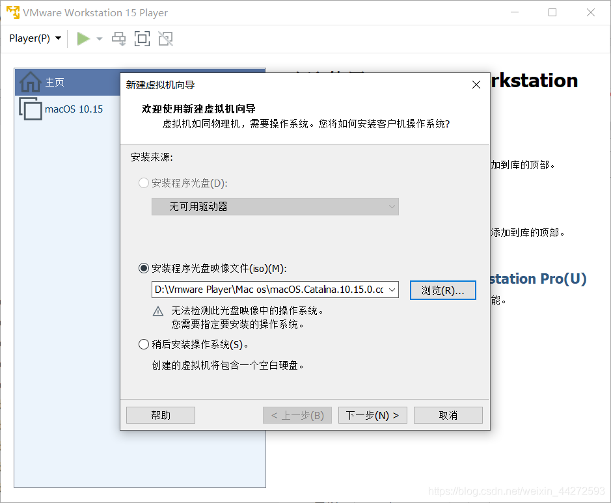Click the Send Ctrl+Alt+Del toolbar icon

click(118, 38)
